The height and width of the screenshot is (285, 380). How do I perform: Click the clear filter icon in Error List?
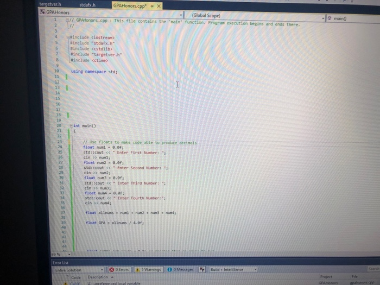tap(202, 269)
